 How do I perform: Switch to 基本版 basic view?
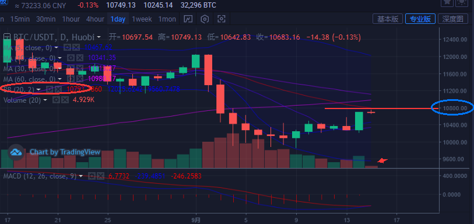[388, 19]
